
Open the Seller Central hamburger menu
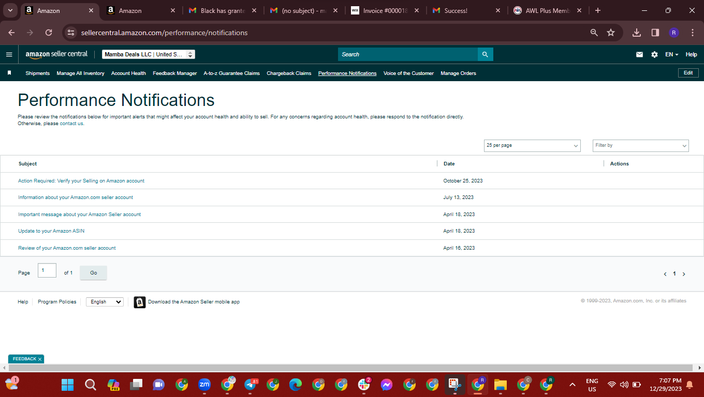[9, 54]
